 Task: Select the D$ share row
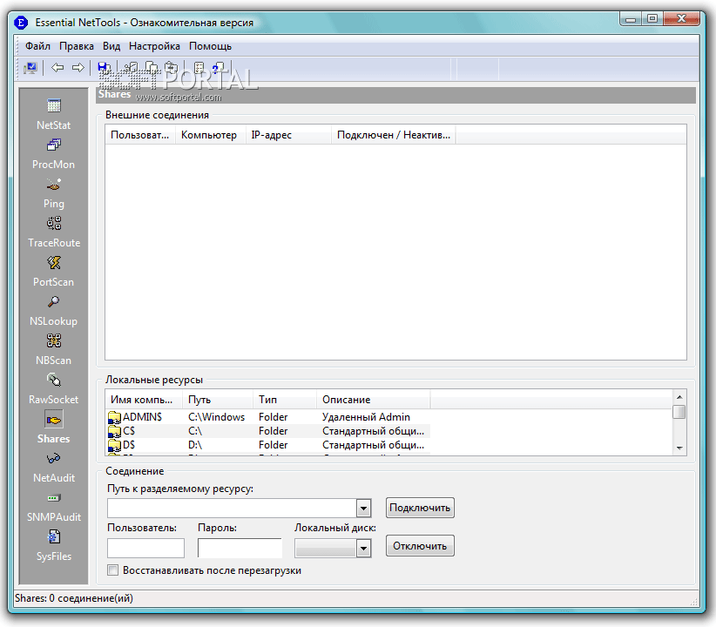[x=268, y=445]
